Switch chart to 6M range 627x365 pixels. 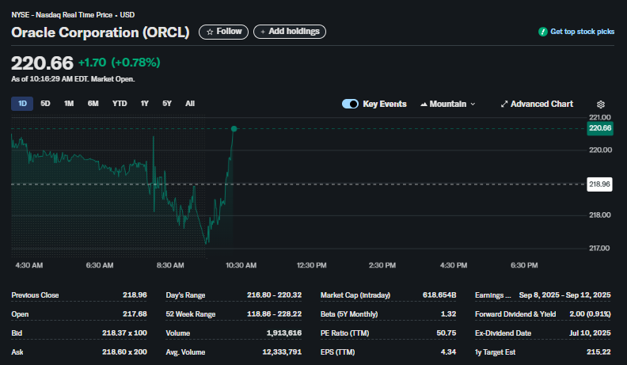(93, 104)
